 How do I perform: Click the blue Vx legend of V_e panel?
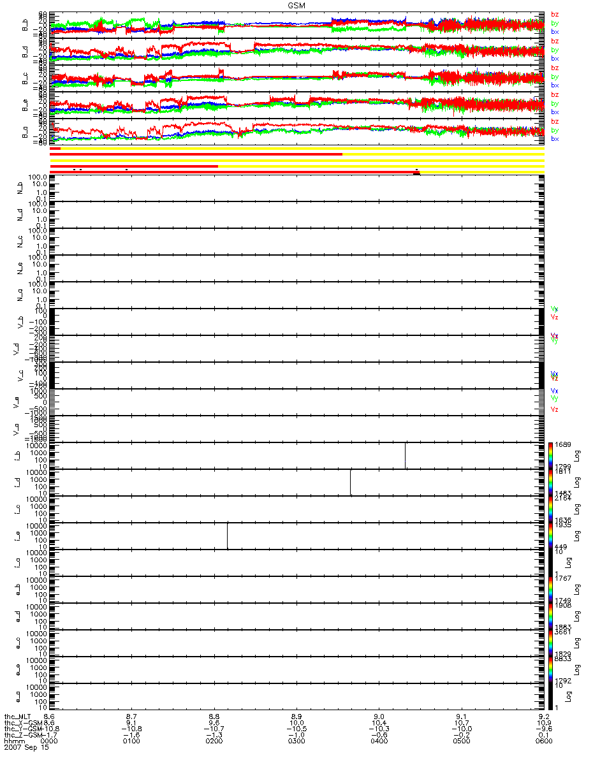[555, 390]
